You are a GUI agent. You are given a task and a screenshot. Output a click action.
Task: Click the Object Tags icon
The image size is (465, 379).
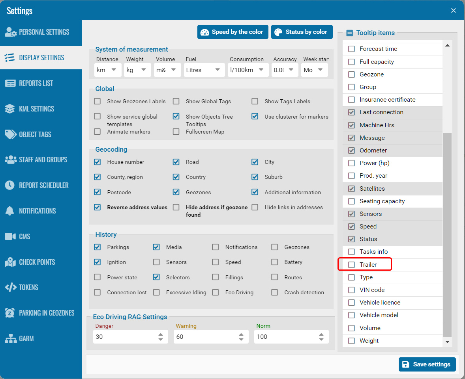[x=10, y=134]
